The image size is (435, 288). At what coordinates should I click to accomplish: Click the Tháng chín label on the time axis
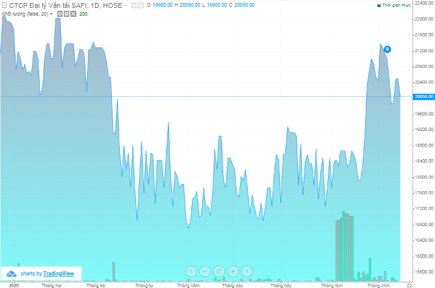(378, 285)
